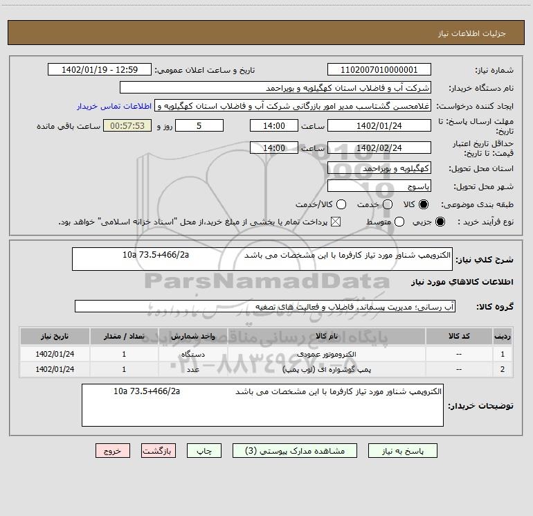Click the response deadline time 14:00 field
This screenshot has width=533, height=516.
point(274,125)
